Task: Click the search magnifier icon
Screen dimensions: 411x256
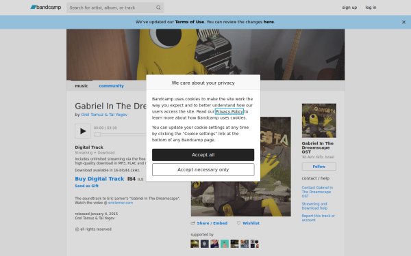Action: point(158,8)
